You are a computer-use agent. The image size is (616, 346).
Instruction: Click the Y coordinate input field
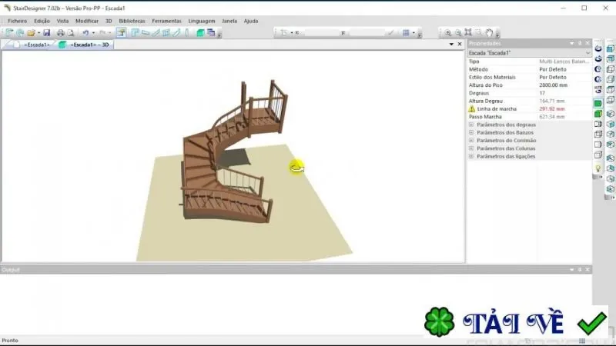coord(367,33)
